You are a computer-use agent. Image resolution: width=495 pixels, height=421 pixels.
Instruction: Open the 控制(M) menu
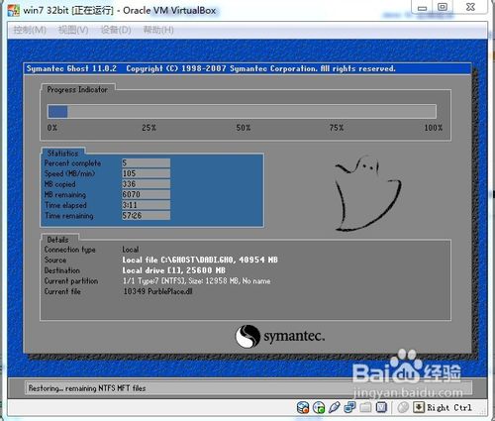pyautogui.click(x=30, y=30)
